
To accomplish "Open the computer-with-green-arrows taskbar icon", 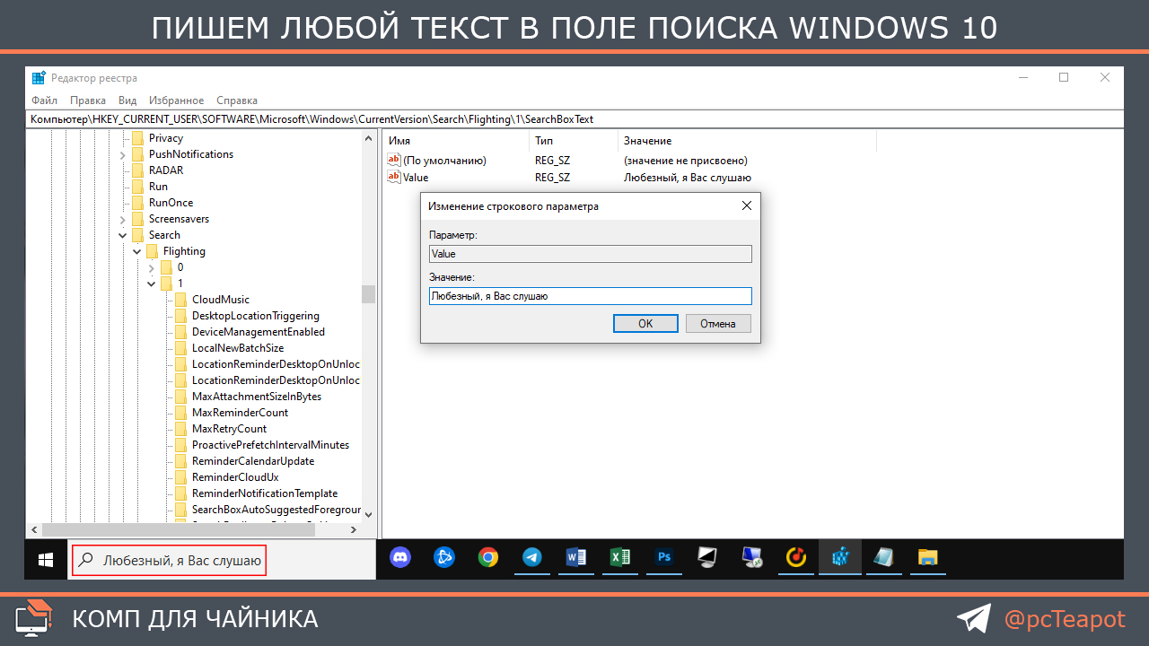I will (752, 558).
